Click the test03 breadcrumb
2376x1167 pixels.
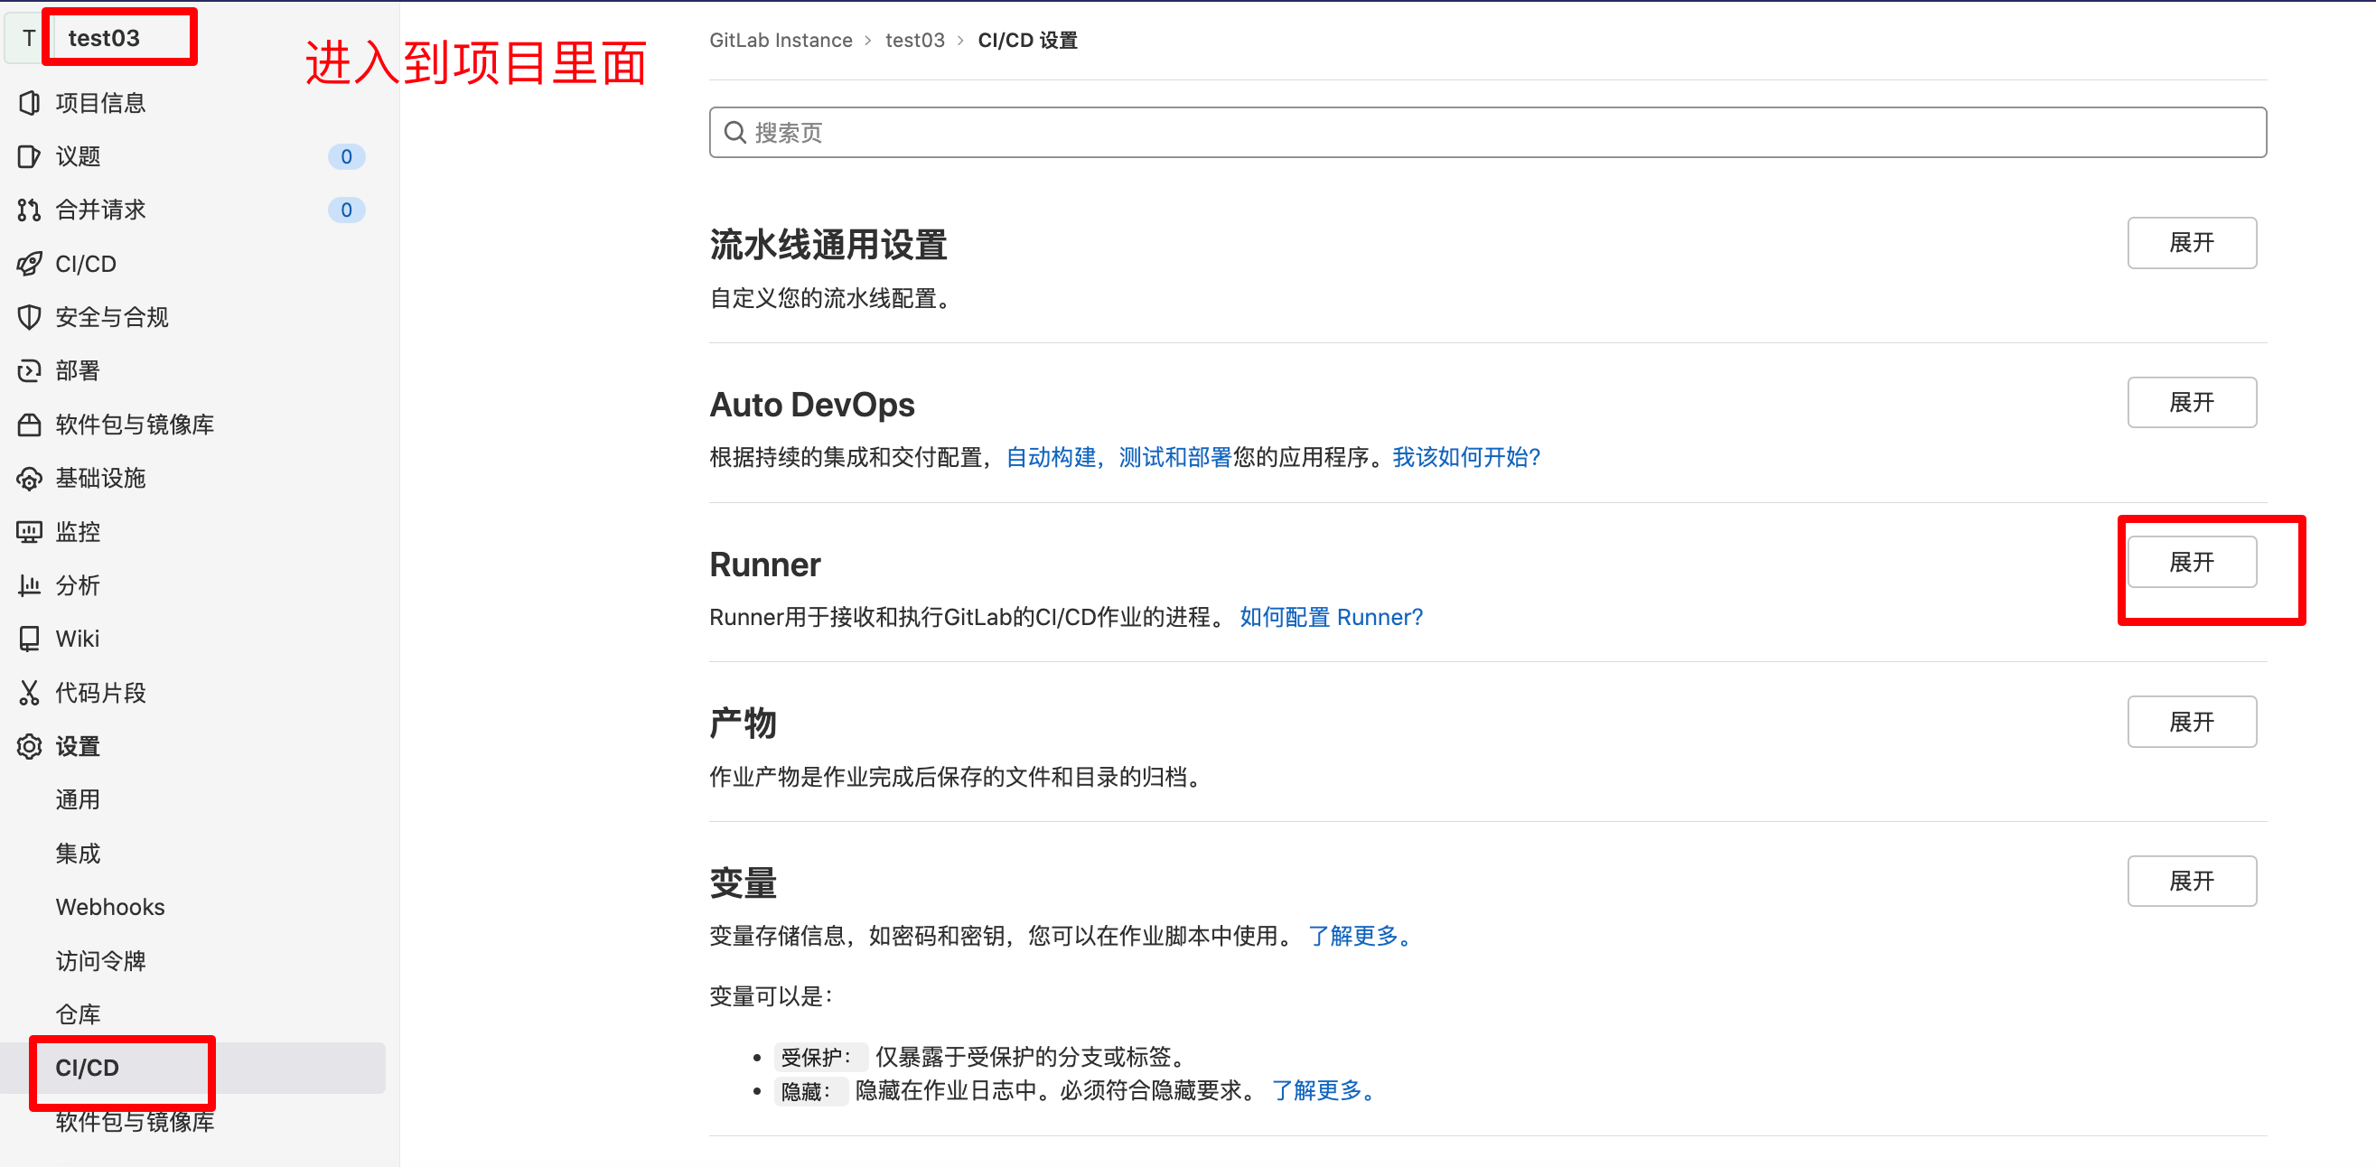pos(915,41)
